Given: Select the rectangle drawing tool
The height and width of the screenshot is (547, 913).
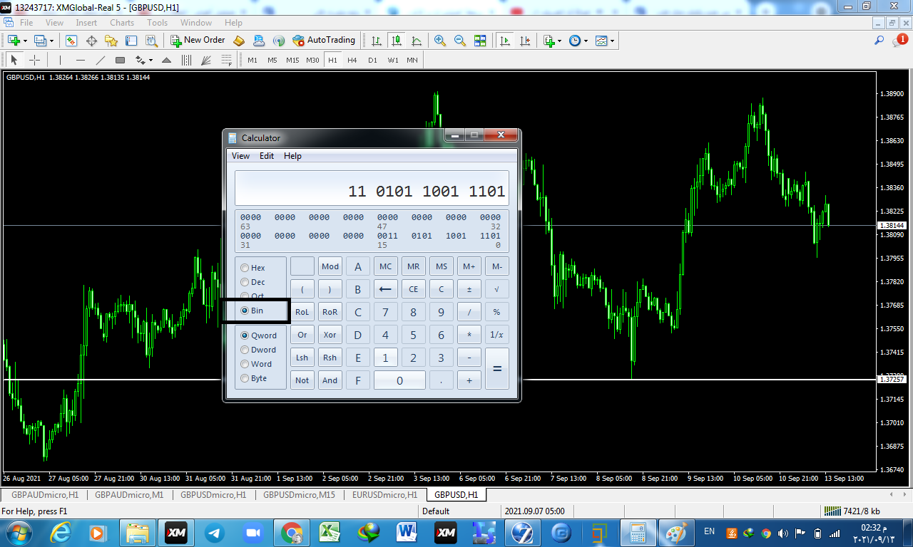Looking at the screenshot, I should 120,60.
